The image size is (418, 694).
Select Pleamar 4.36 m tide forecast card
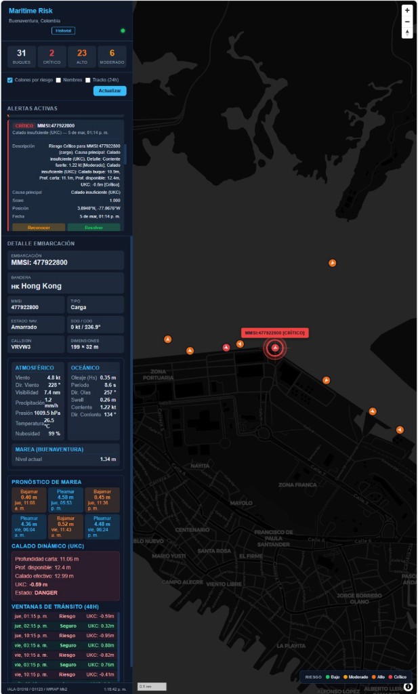(x=29, y=527)
